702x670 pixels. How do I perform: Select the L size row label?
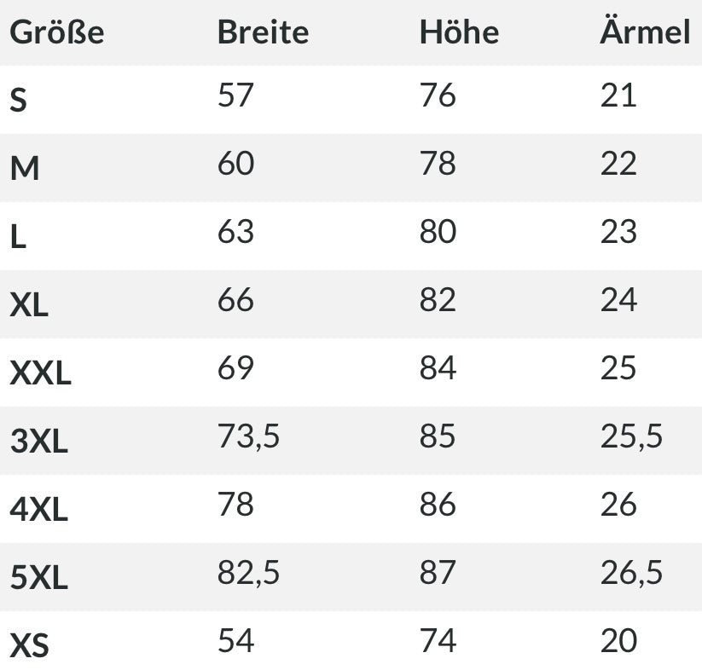coord(18,237)
